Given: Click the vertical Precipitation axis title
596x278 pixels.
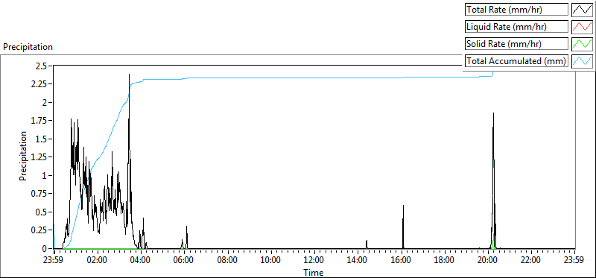Looking at the screenshot, I should 23,156.
